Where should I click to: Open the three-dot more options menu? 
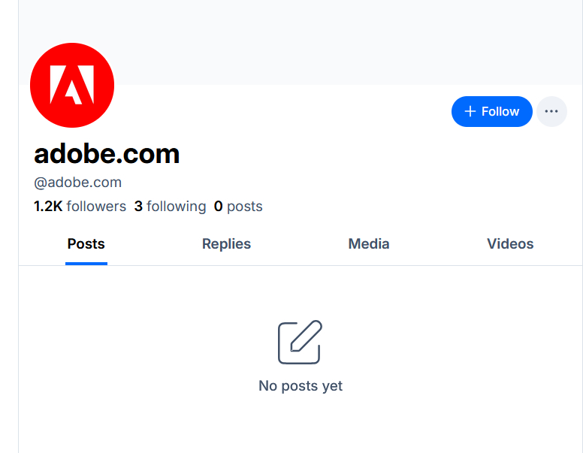pyautogui.click(x=551, y=111)
